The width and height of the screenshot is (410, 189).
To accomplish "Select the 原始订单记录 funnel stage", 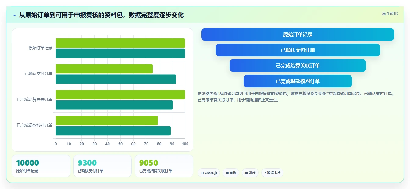I will tap(298, 34).
